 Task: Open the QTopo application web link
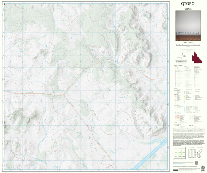tap(179, 164)
